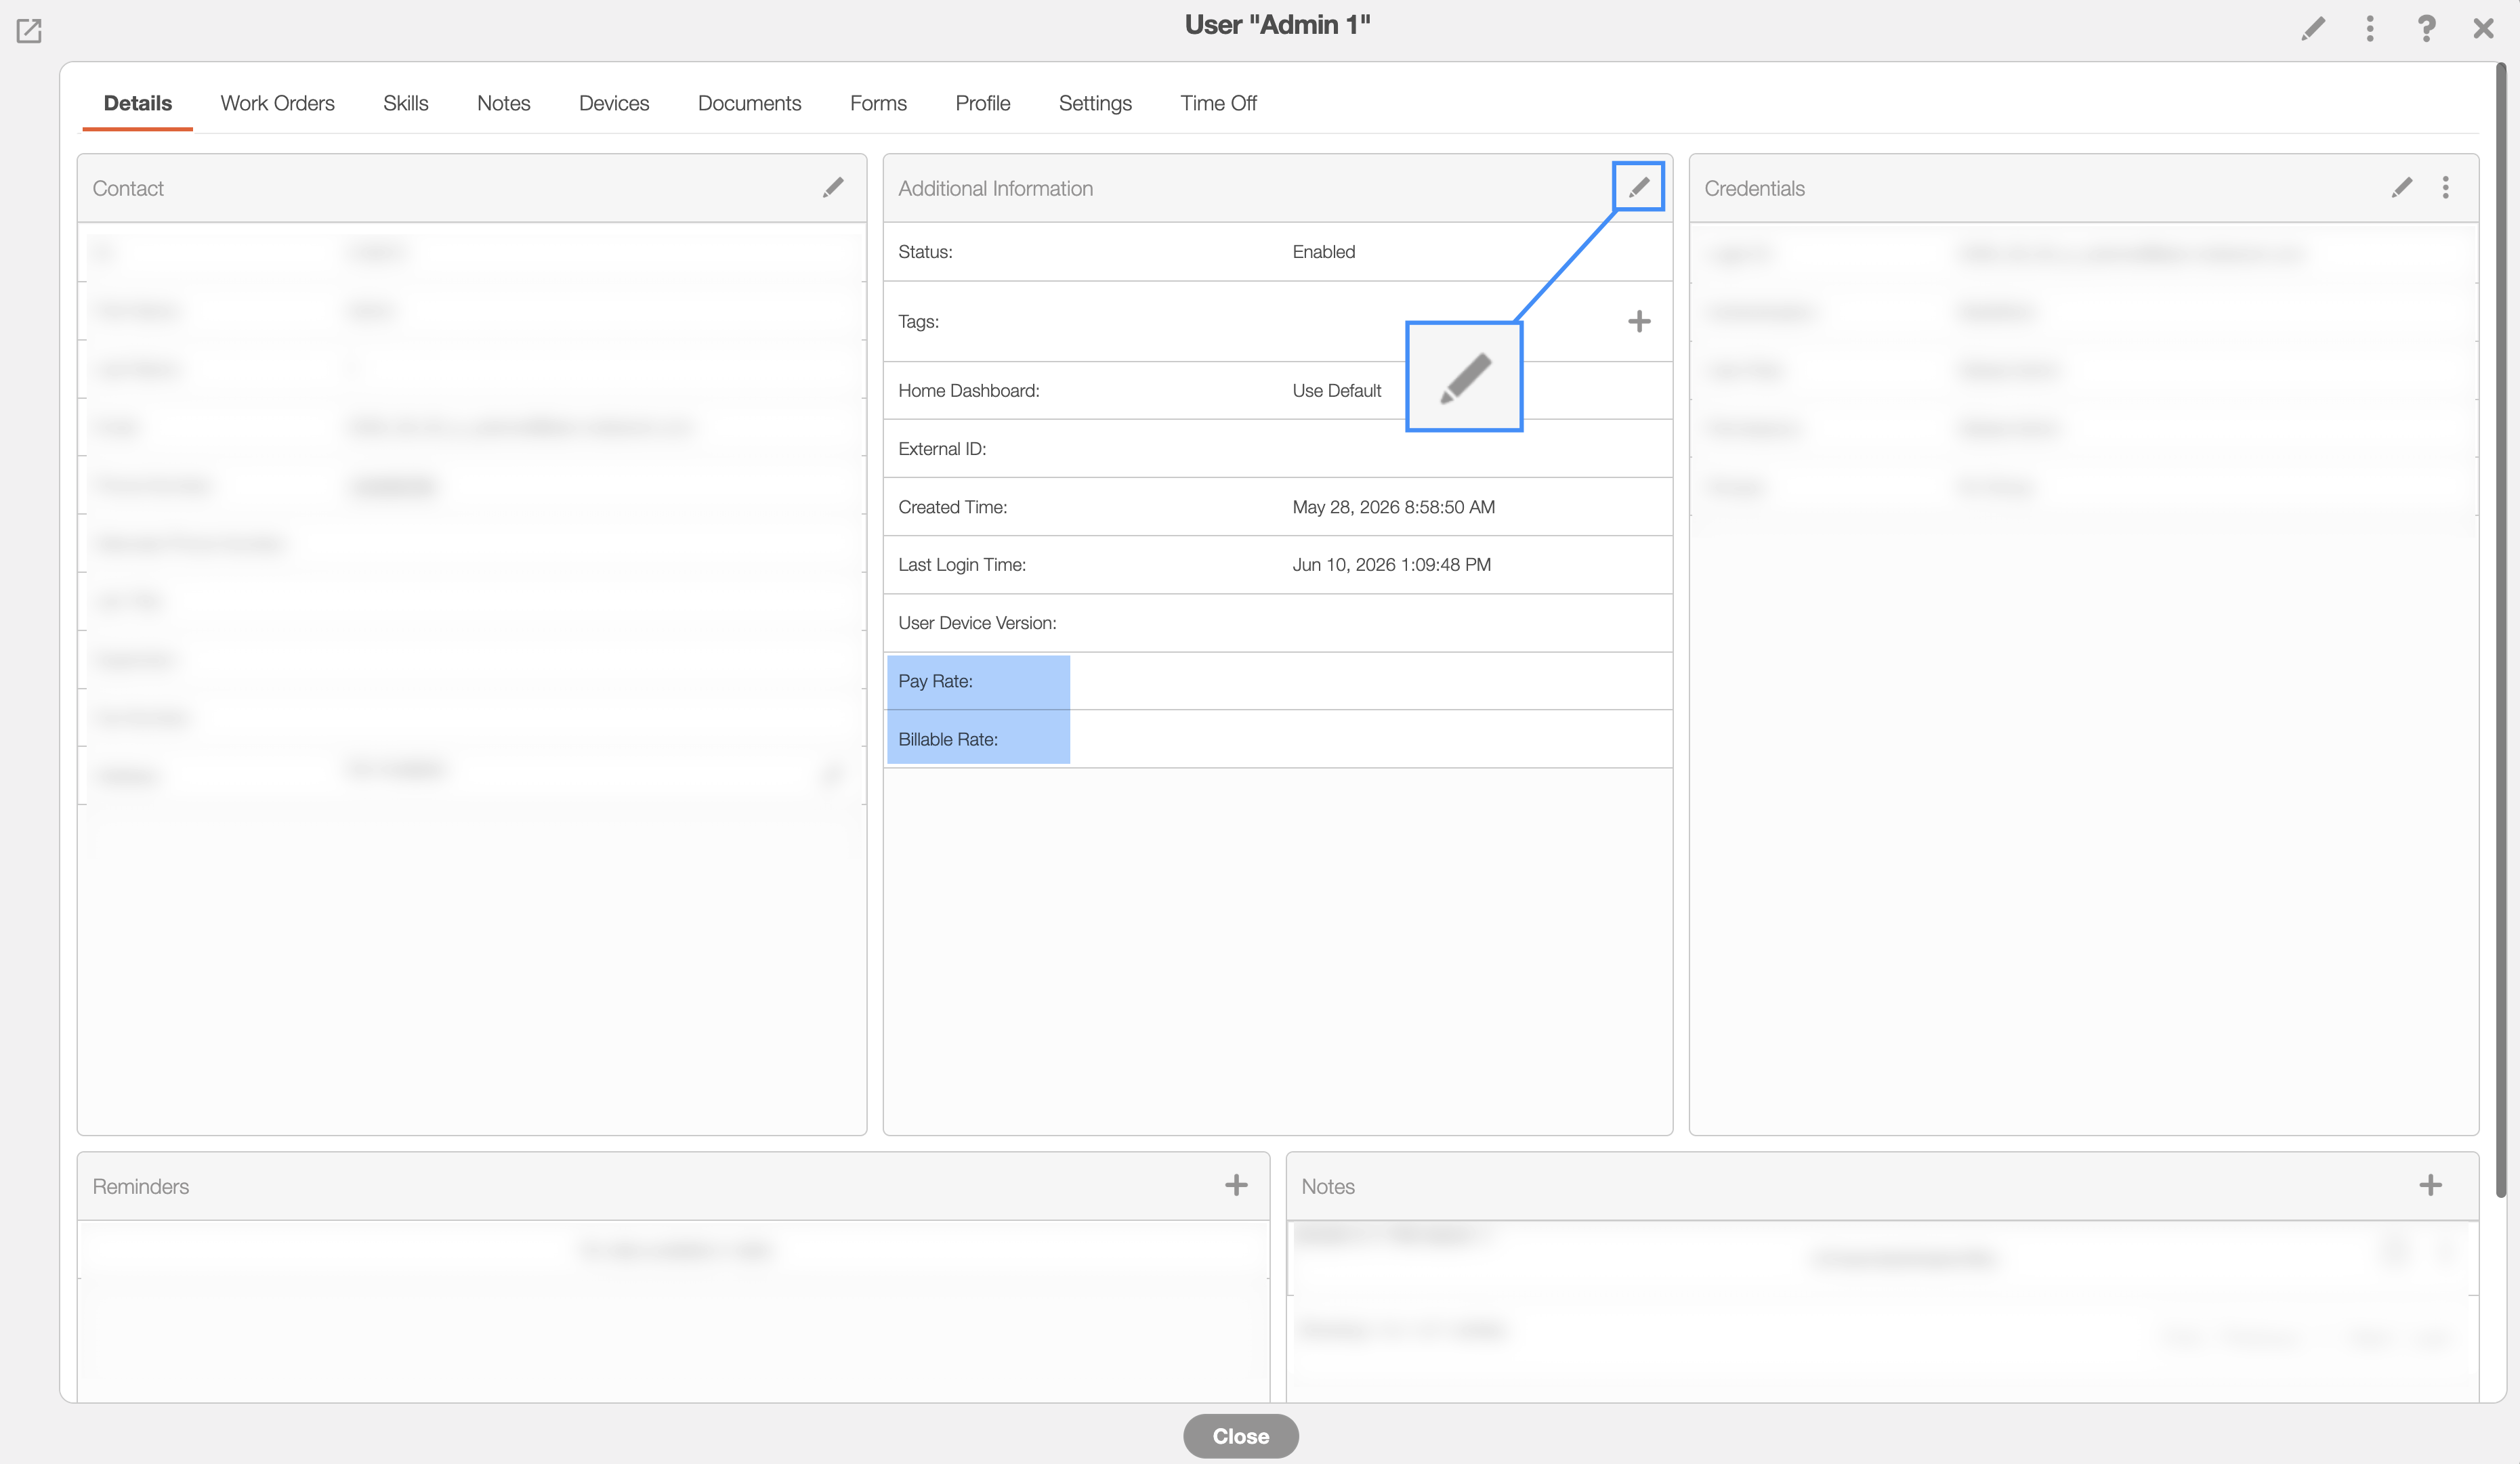This screenshot has width=2520, height=1464.
Task: Click the Pay Rate label
Action: [x=935, y=681]
